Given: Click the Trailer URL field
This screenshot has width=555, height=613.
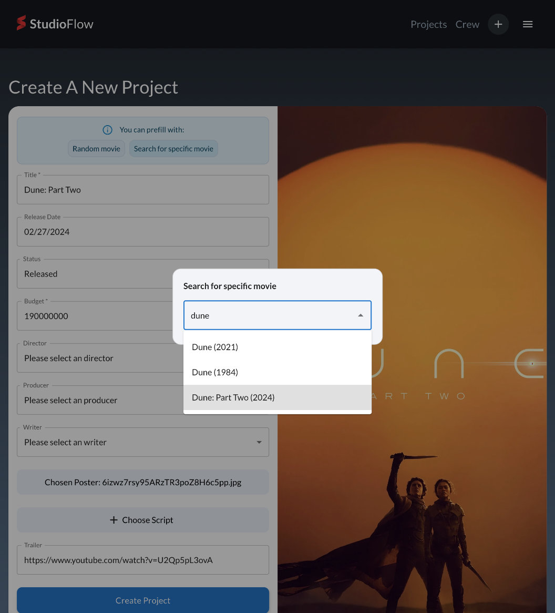Looking at the screenshot, I should 142,560.
